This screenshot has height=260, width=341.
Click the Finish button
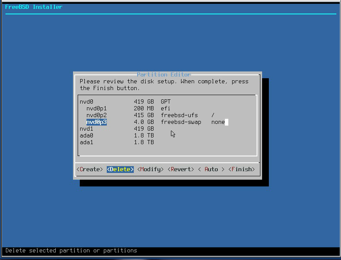[242, 170]
